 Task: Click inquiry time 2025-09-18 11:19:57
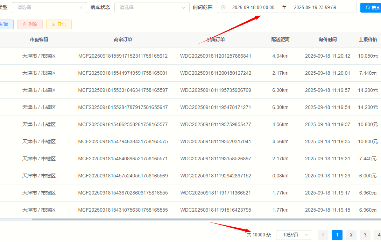coord(327,90)
